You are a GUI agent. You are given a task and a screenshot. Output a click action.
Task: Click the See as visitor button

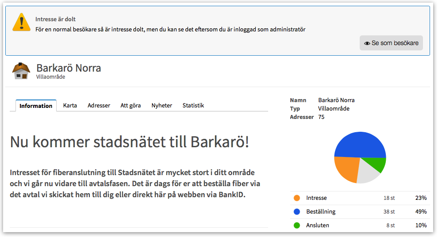click(x=391, y=43)
